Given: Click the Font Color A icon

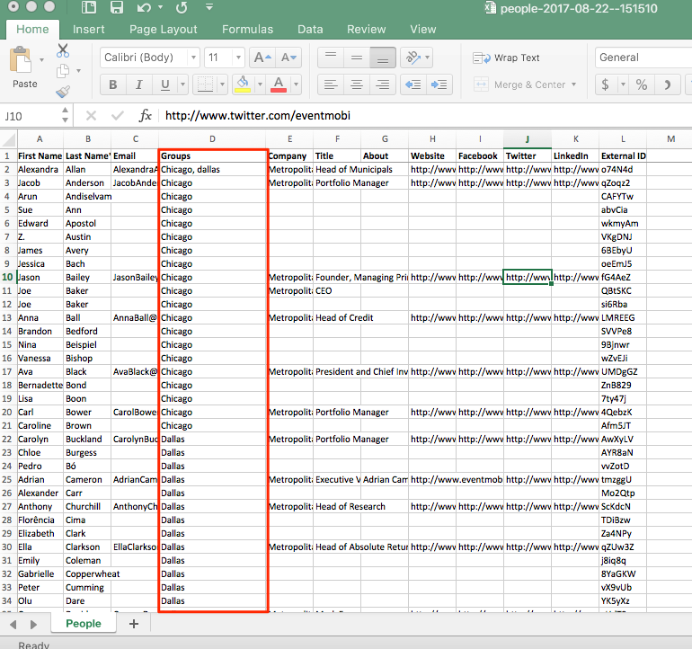Looking at the screenshot, I should tap(278, 84).
